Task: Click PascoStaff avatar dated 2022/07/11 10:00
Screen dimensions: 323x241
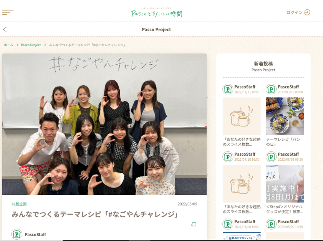Action: click(228, 89)
